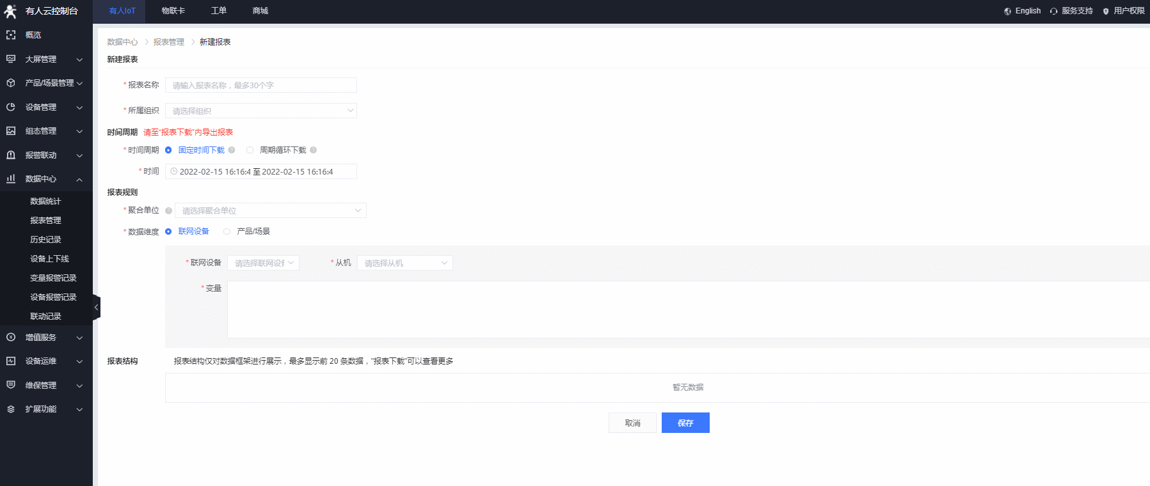Image resolution: width=1150 pixels, height=486 pixels.
Task: Click the 维保管理 sidebar icon
Action: [x=11, y=385]
